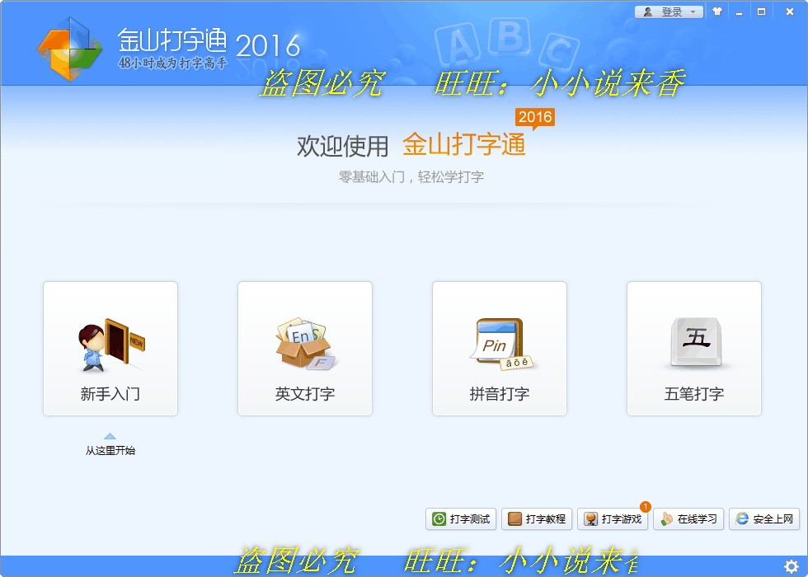Open the skin change shirt icon
808x577 pixels.
point(717,12)
